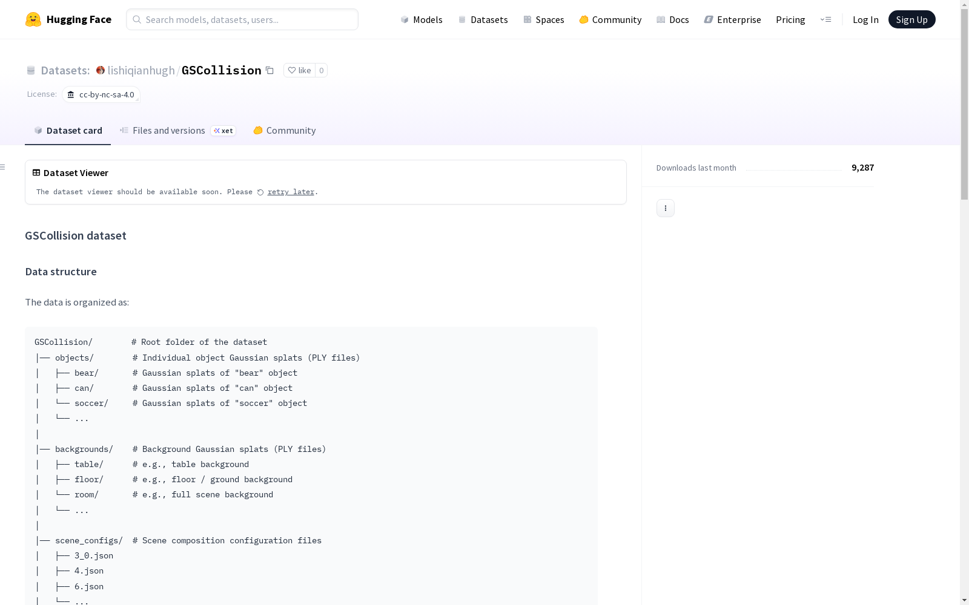Click the Hugging Face logo
Screen dimensions: 969x605
(68, 19)
